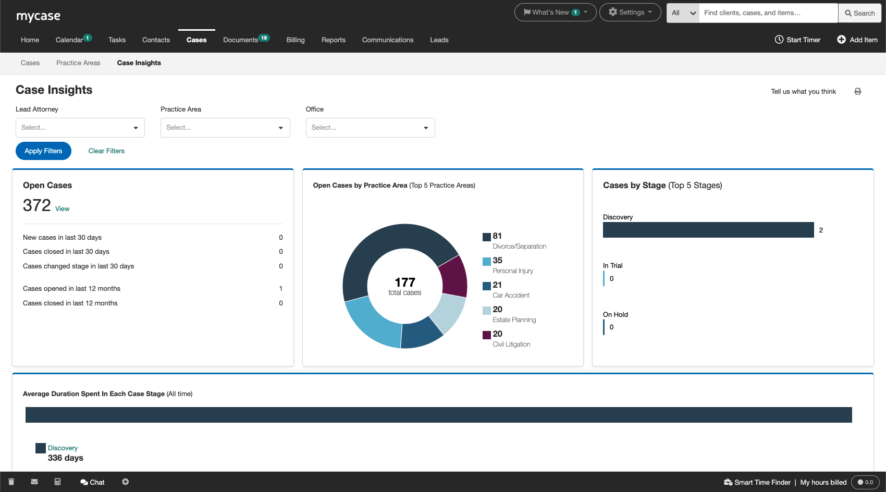Click in the Find clients search field
This screenshot has width=886, height=492.
(x=768, y=13)
